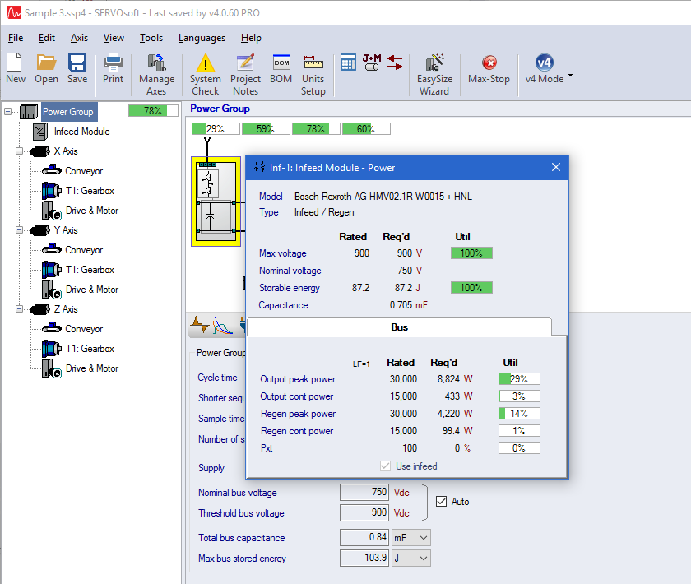The height and width of the screenshot is (584, 691).
Task: Run the System Check
Action: pos(205,73)
